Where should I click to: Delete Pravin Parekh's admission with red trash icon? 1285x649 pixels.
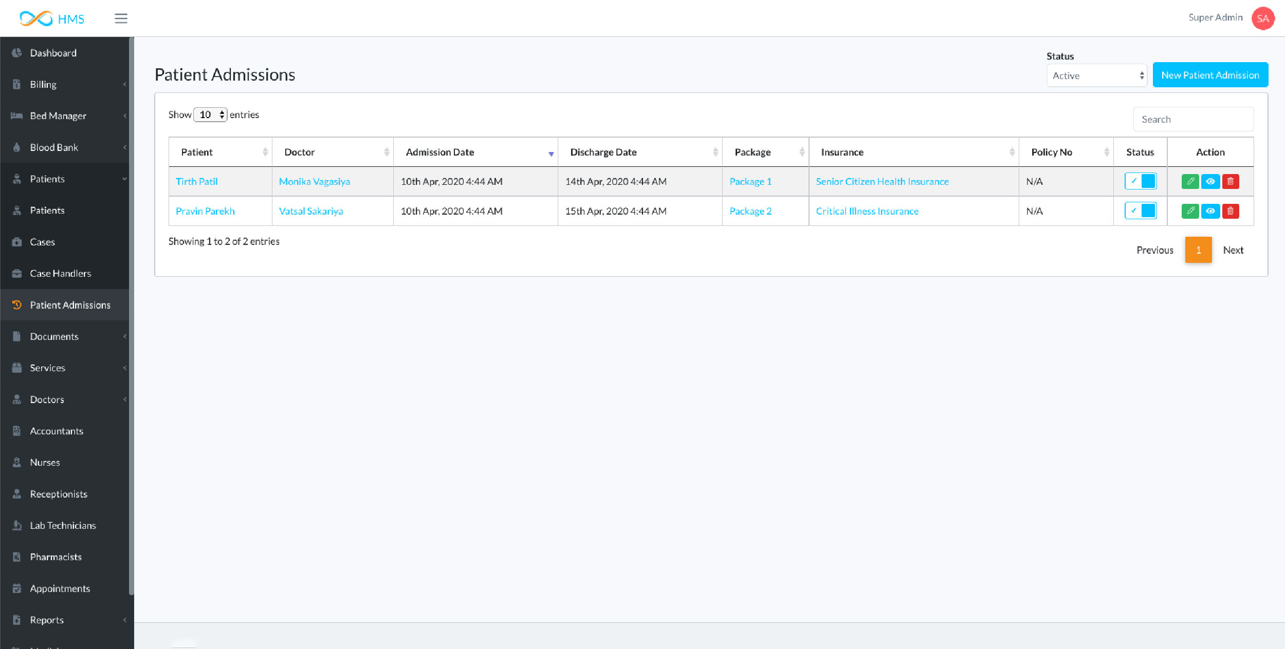pos(1231,211)
